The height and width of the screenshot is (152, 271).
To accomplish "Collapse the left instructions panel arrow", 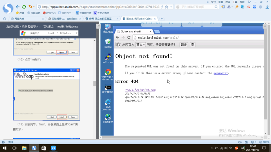I will (99, 27).
